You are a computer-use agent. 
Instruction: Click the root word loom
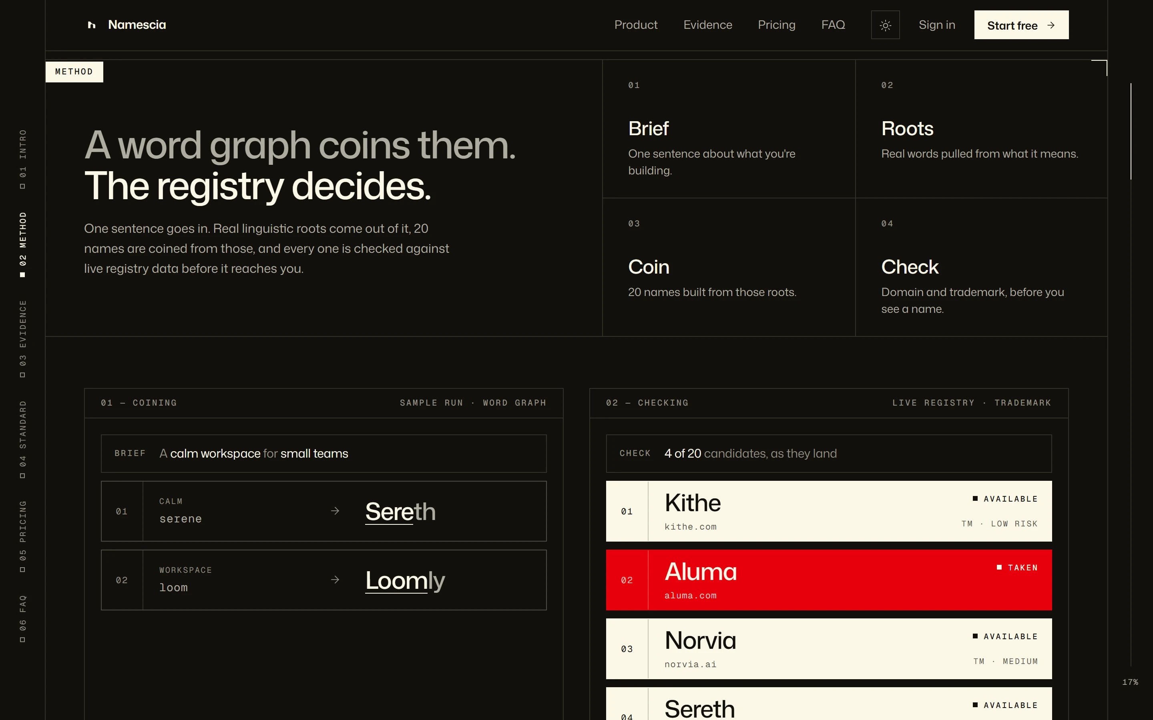173,588
